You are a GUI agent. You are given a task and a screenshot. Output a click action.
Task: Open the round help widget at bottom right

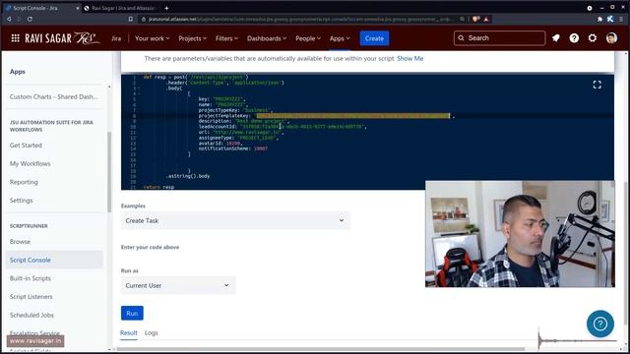click(x=599, y=324)
